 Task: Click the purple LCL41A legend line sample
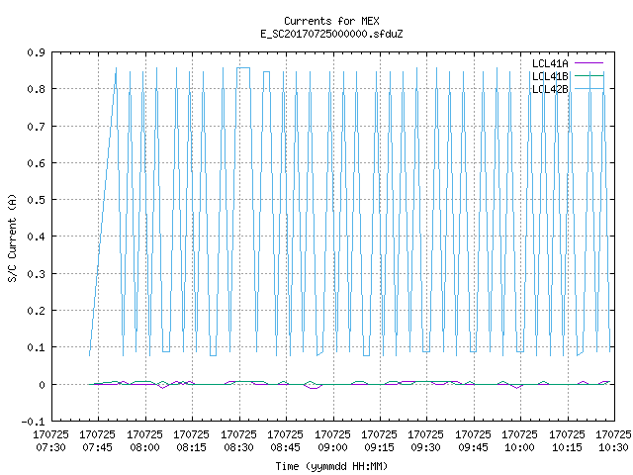[x=588, y=63]
